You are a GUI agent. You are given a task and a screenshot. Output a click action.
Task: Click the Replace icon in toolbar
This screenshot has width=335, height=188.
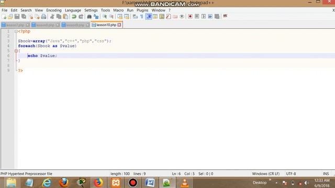pyautogui.click(x=96, y=16)
